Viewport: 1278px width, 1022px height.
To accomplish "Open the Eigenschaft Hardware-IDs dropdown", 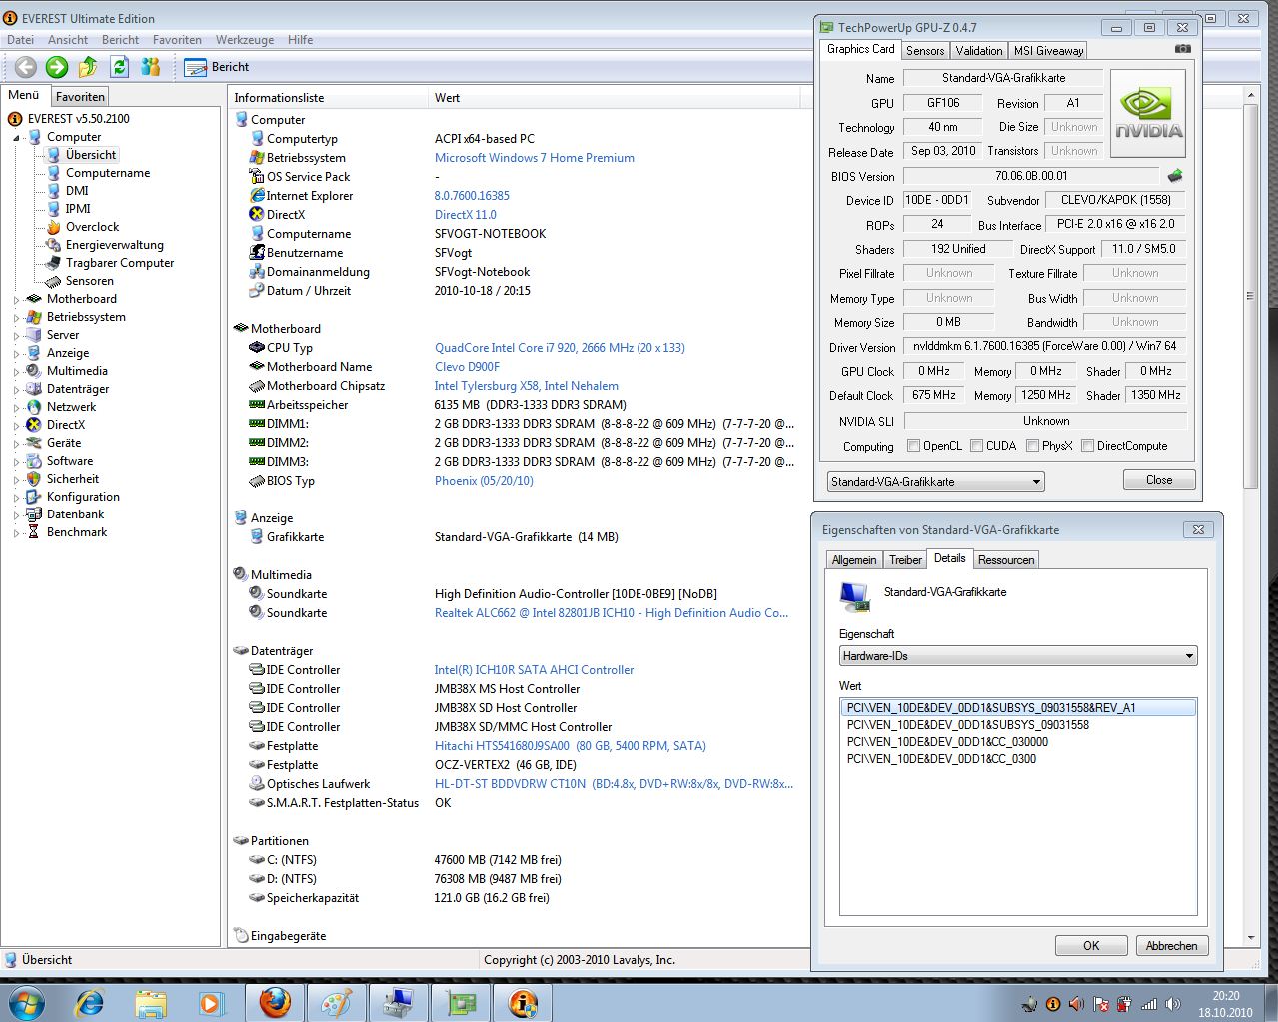I will click(x=1018, y=656).
